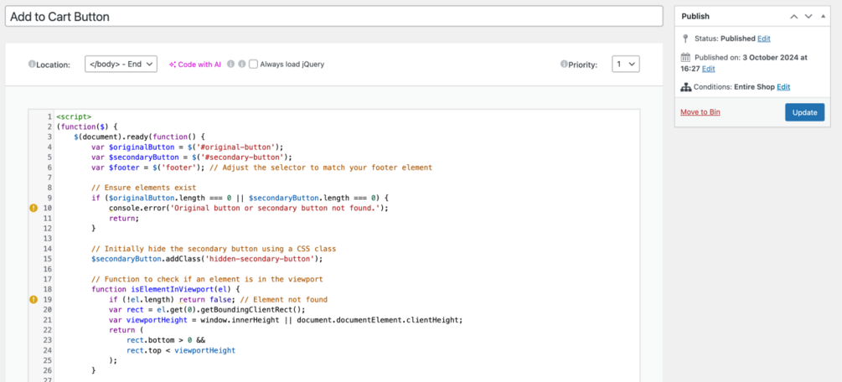Image resolution: width=842 pixels, height=382 pixels.
Task: Enable Always load jQuery checkbox
Action: point(254,64)
